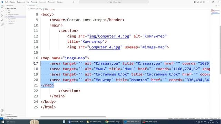Screen dimensions: 221x124
Task: Click line number 17 in the gutter
Action: 36,63
